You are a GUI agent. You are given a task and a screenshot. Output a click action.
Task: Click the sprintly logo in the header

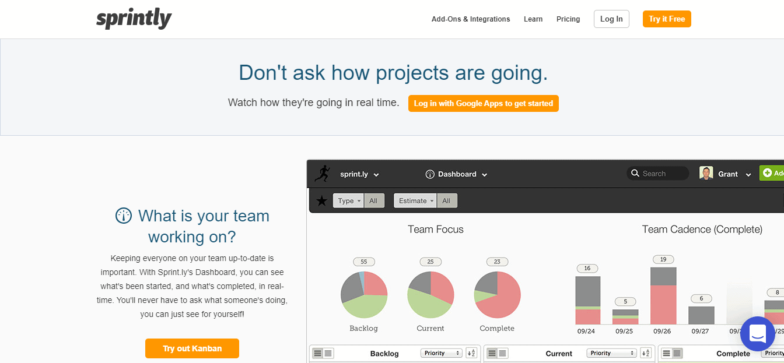134,19
